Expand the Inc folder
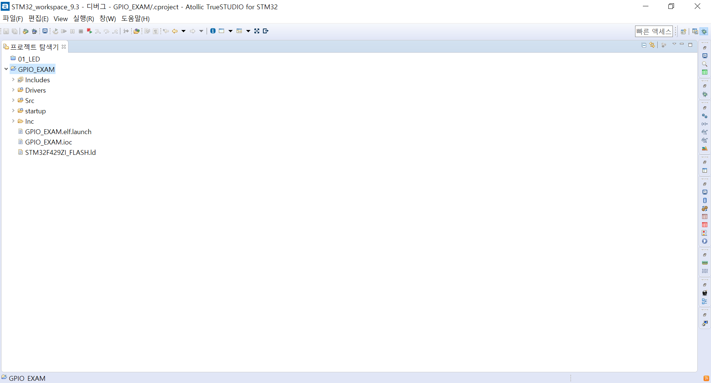The width and height of the screenshot is (711, 383). coord(13,121)
